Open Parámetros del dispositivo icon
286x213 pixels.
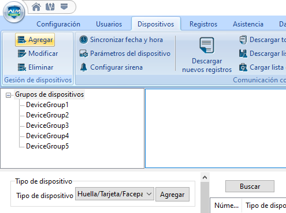84,54
